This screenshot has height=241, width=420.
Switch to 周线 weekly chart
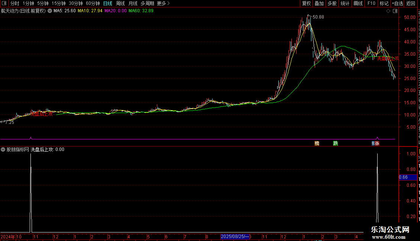120,3
